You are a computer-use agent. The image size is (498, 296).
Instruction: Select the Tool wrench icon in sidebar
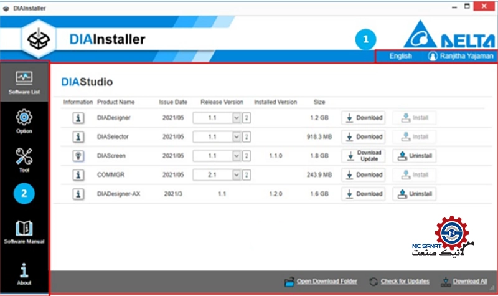(24, 159)
